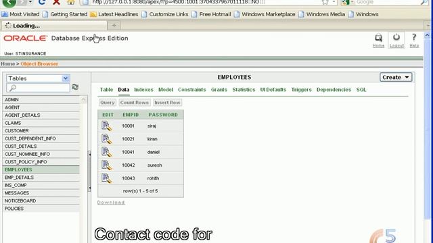Open the Model tab

165,90
